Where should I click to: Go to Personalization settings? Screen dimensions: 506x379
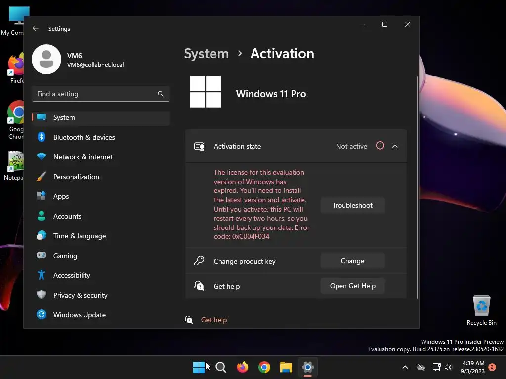(101, 177)
